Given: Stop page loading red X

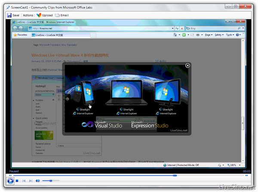Looking at the screenshot, I should (182, 28).
